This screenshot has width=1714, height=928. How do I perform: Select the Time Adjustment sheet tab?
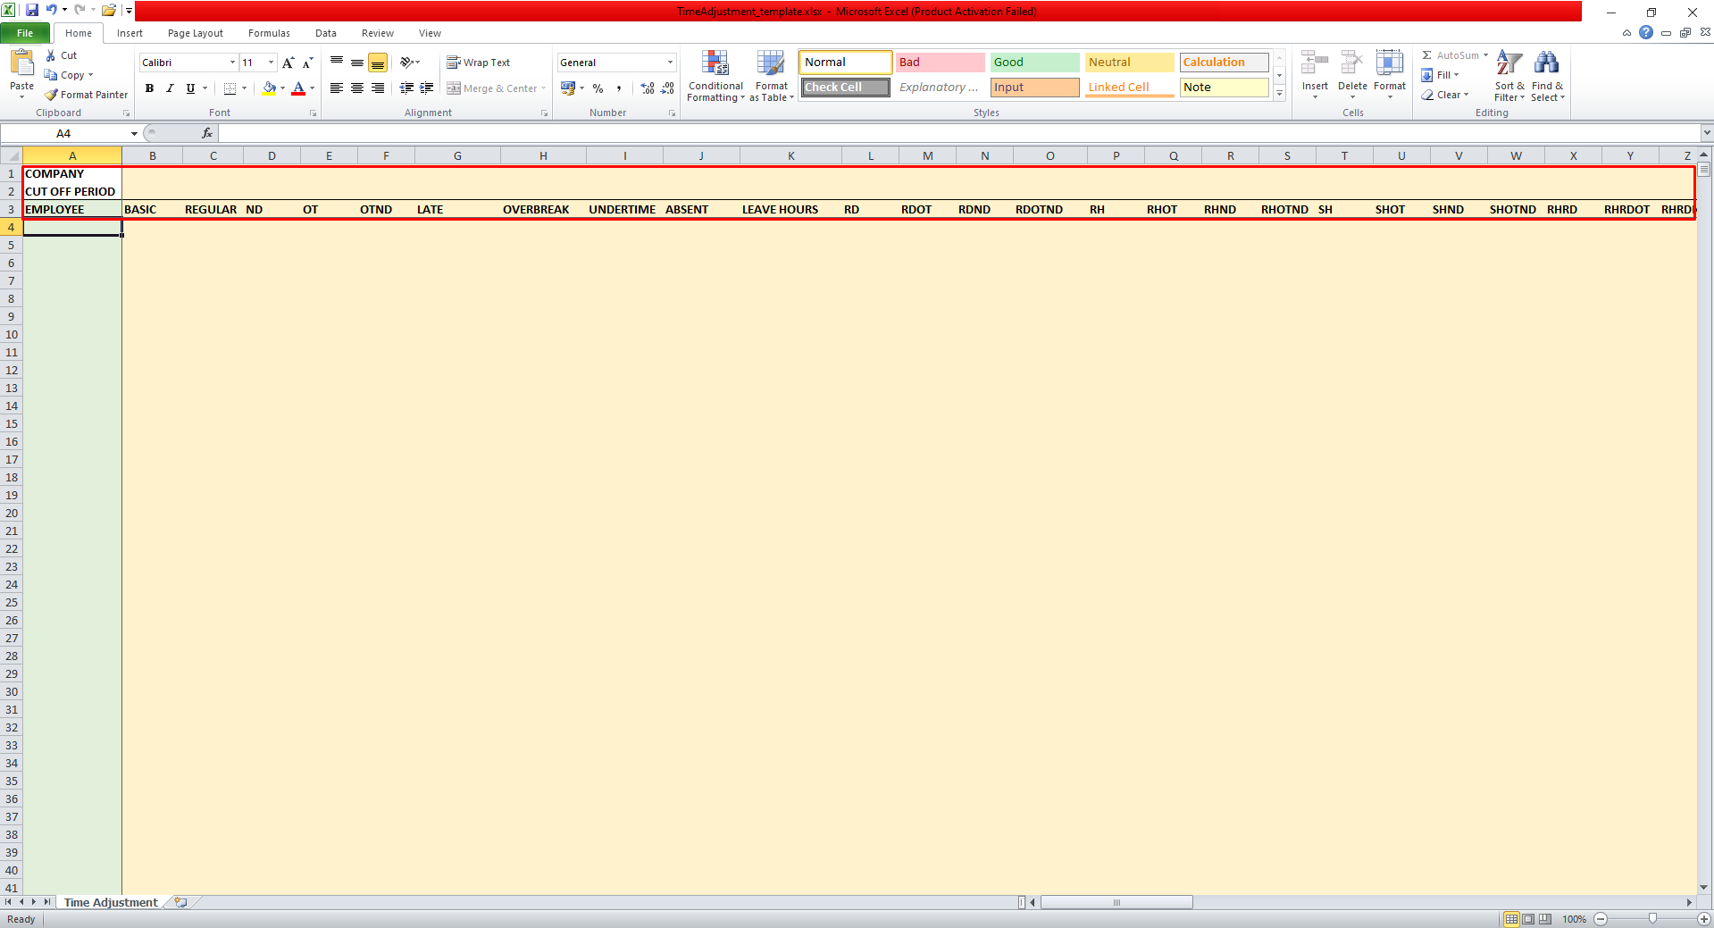point(111,902)
